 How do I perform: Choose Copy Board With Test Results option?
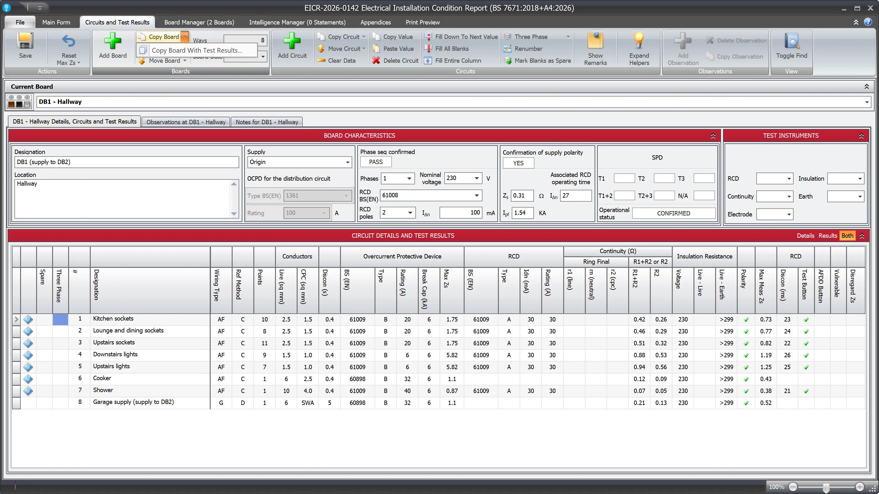click(197, 50)
